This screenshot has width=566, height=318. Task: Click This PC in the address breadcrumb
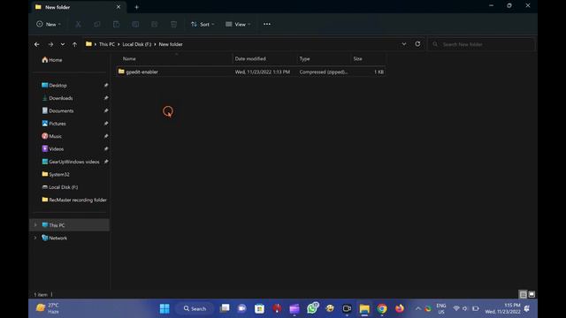[x=107, y=44]
